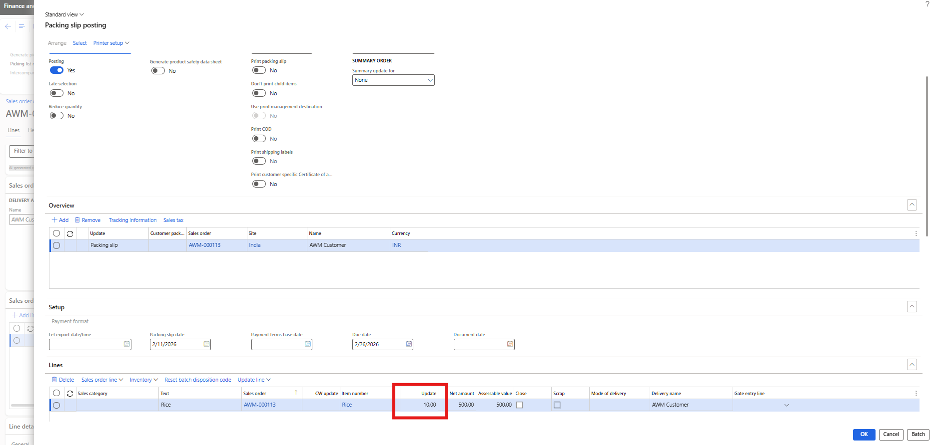Open the Document date calendar picker
This screenshot has width=934, height=445.
(x=510, y=344)
